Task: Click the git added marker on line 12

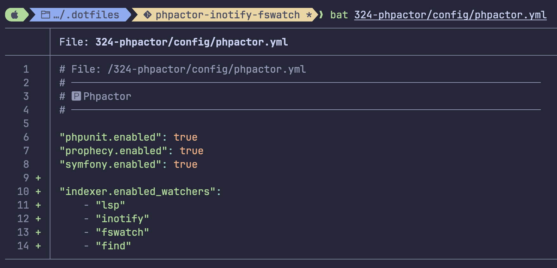Action: click(38, 219)
